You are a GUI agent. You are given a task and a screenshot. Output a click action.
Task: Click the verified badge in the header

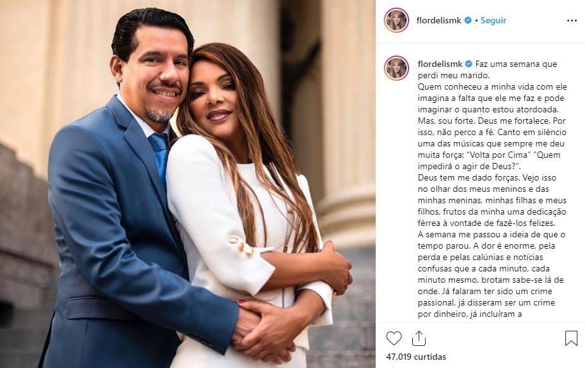[x=468, y=20]
